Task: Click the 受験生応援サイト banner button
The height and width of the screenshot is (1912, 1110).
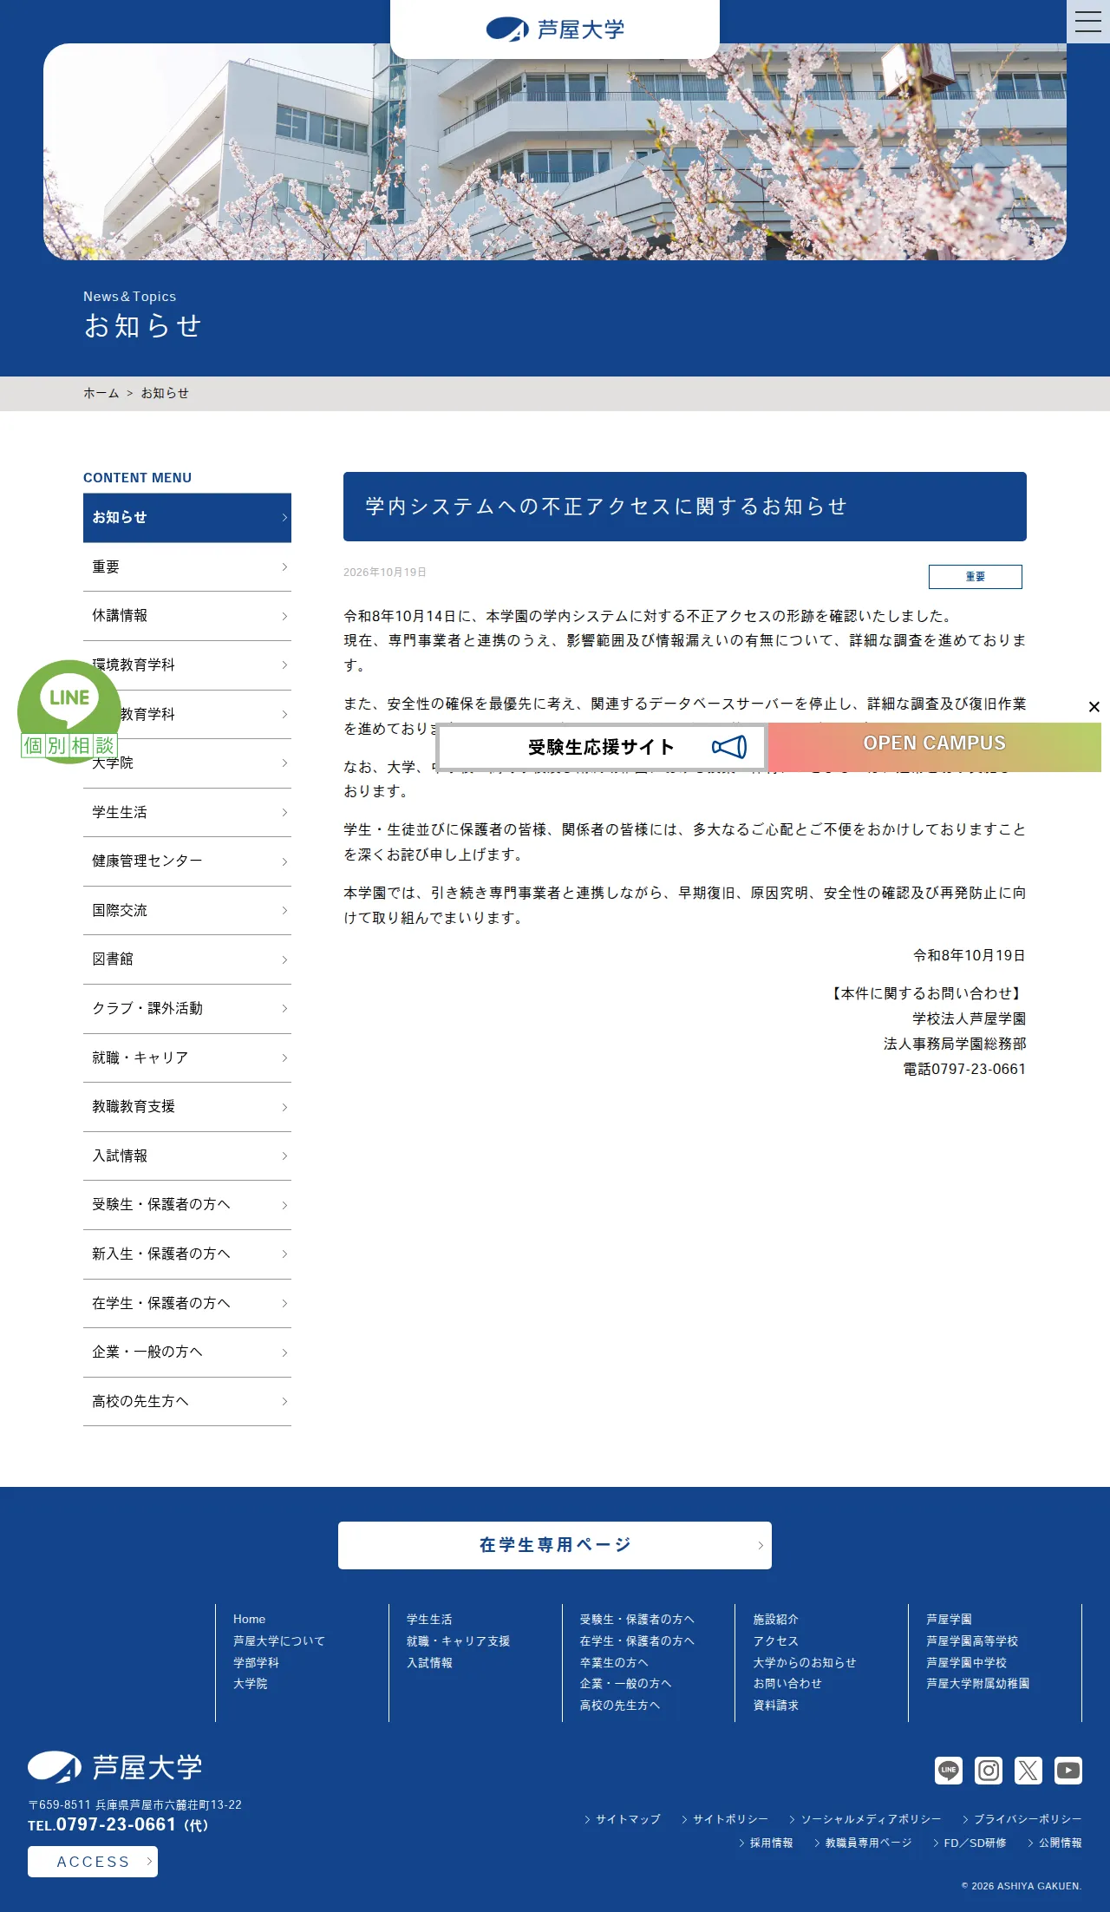Action: pos(602,747)
